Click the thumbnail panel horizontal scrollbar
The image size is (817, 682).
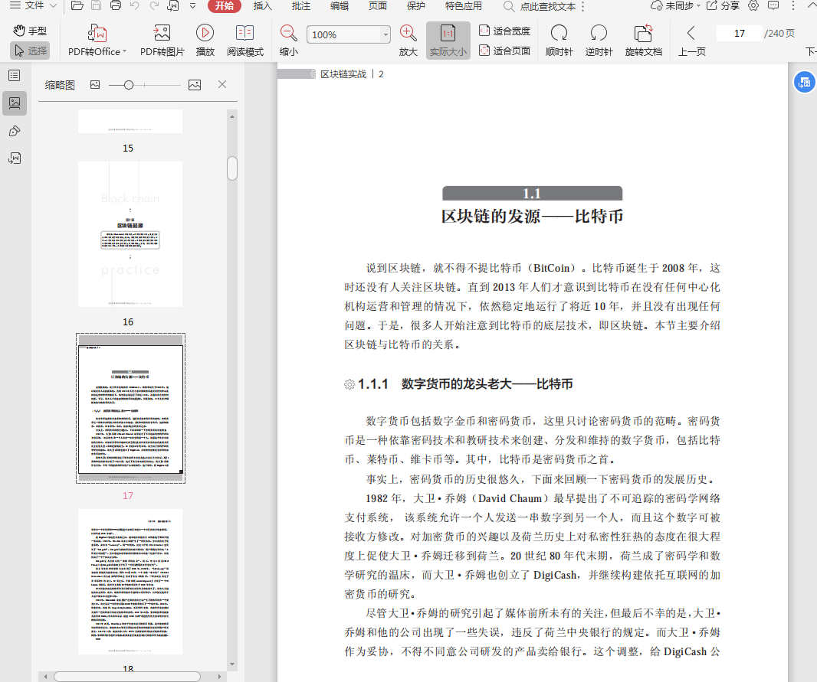[127, 677]
